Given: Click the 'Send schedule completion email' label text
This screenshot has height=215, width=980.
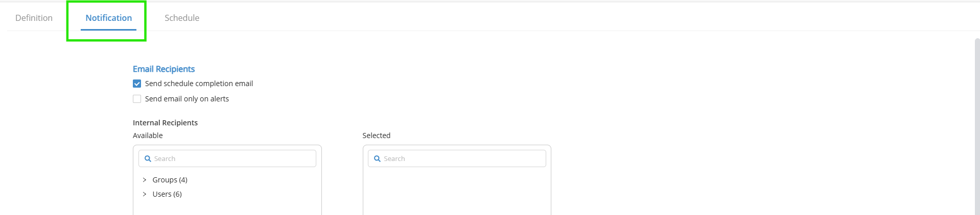Looking at the screenshot, I should pos(199,84).
